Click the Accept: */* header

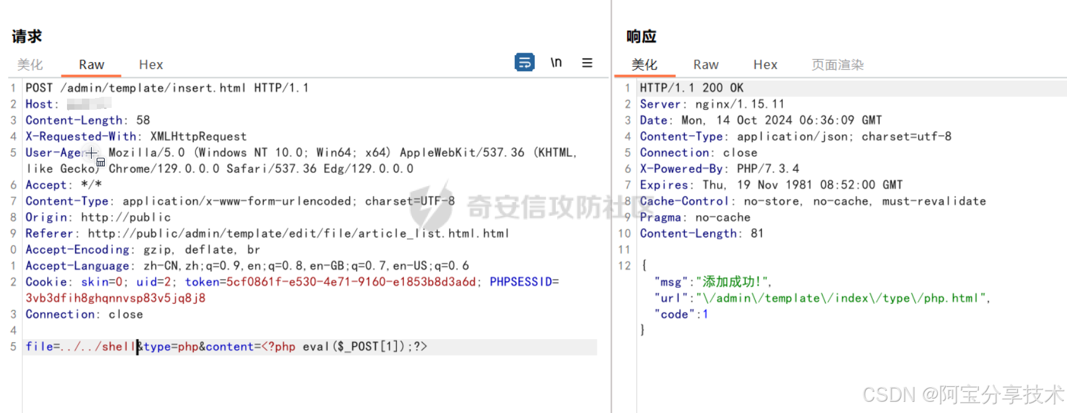[63, 185]
